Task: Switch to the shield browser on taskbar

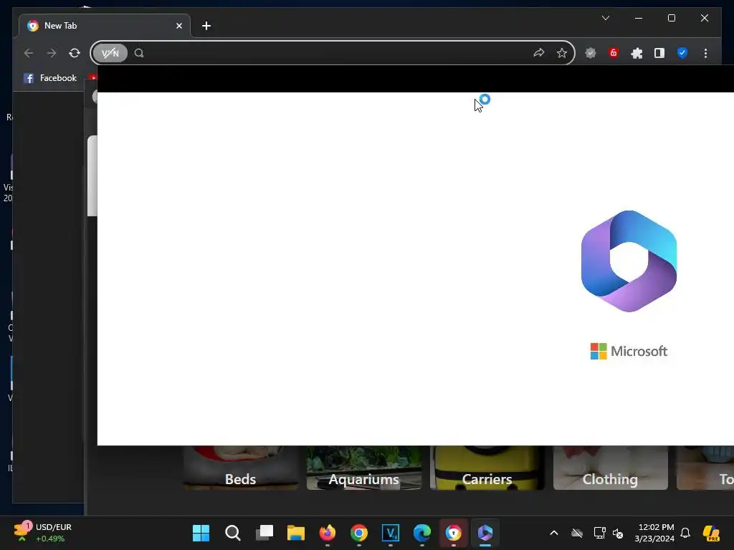Action: pos(454,533)
